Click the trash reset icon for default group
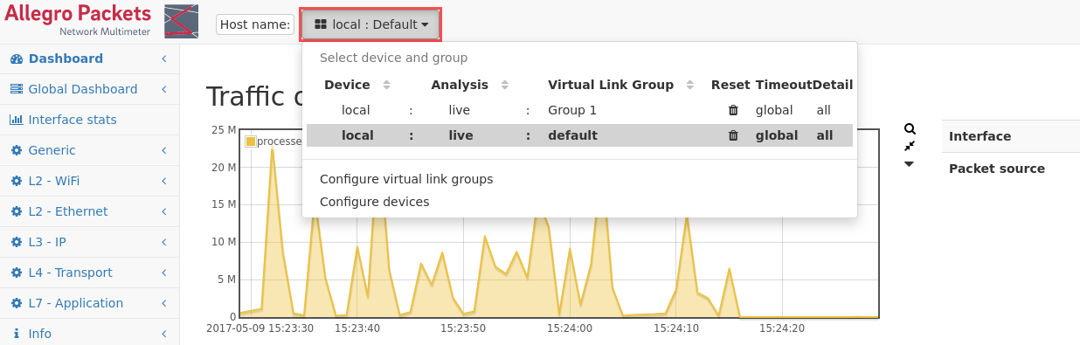Viewport: 1080px width, 345px height. [x=733, y=135]
